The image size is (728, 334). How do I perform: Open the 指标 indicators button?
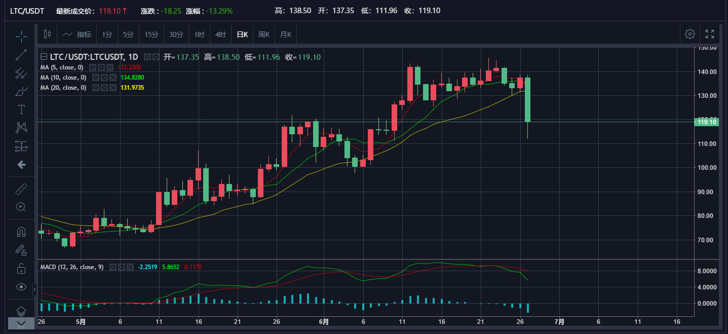pos(78,34)
